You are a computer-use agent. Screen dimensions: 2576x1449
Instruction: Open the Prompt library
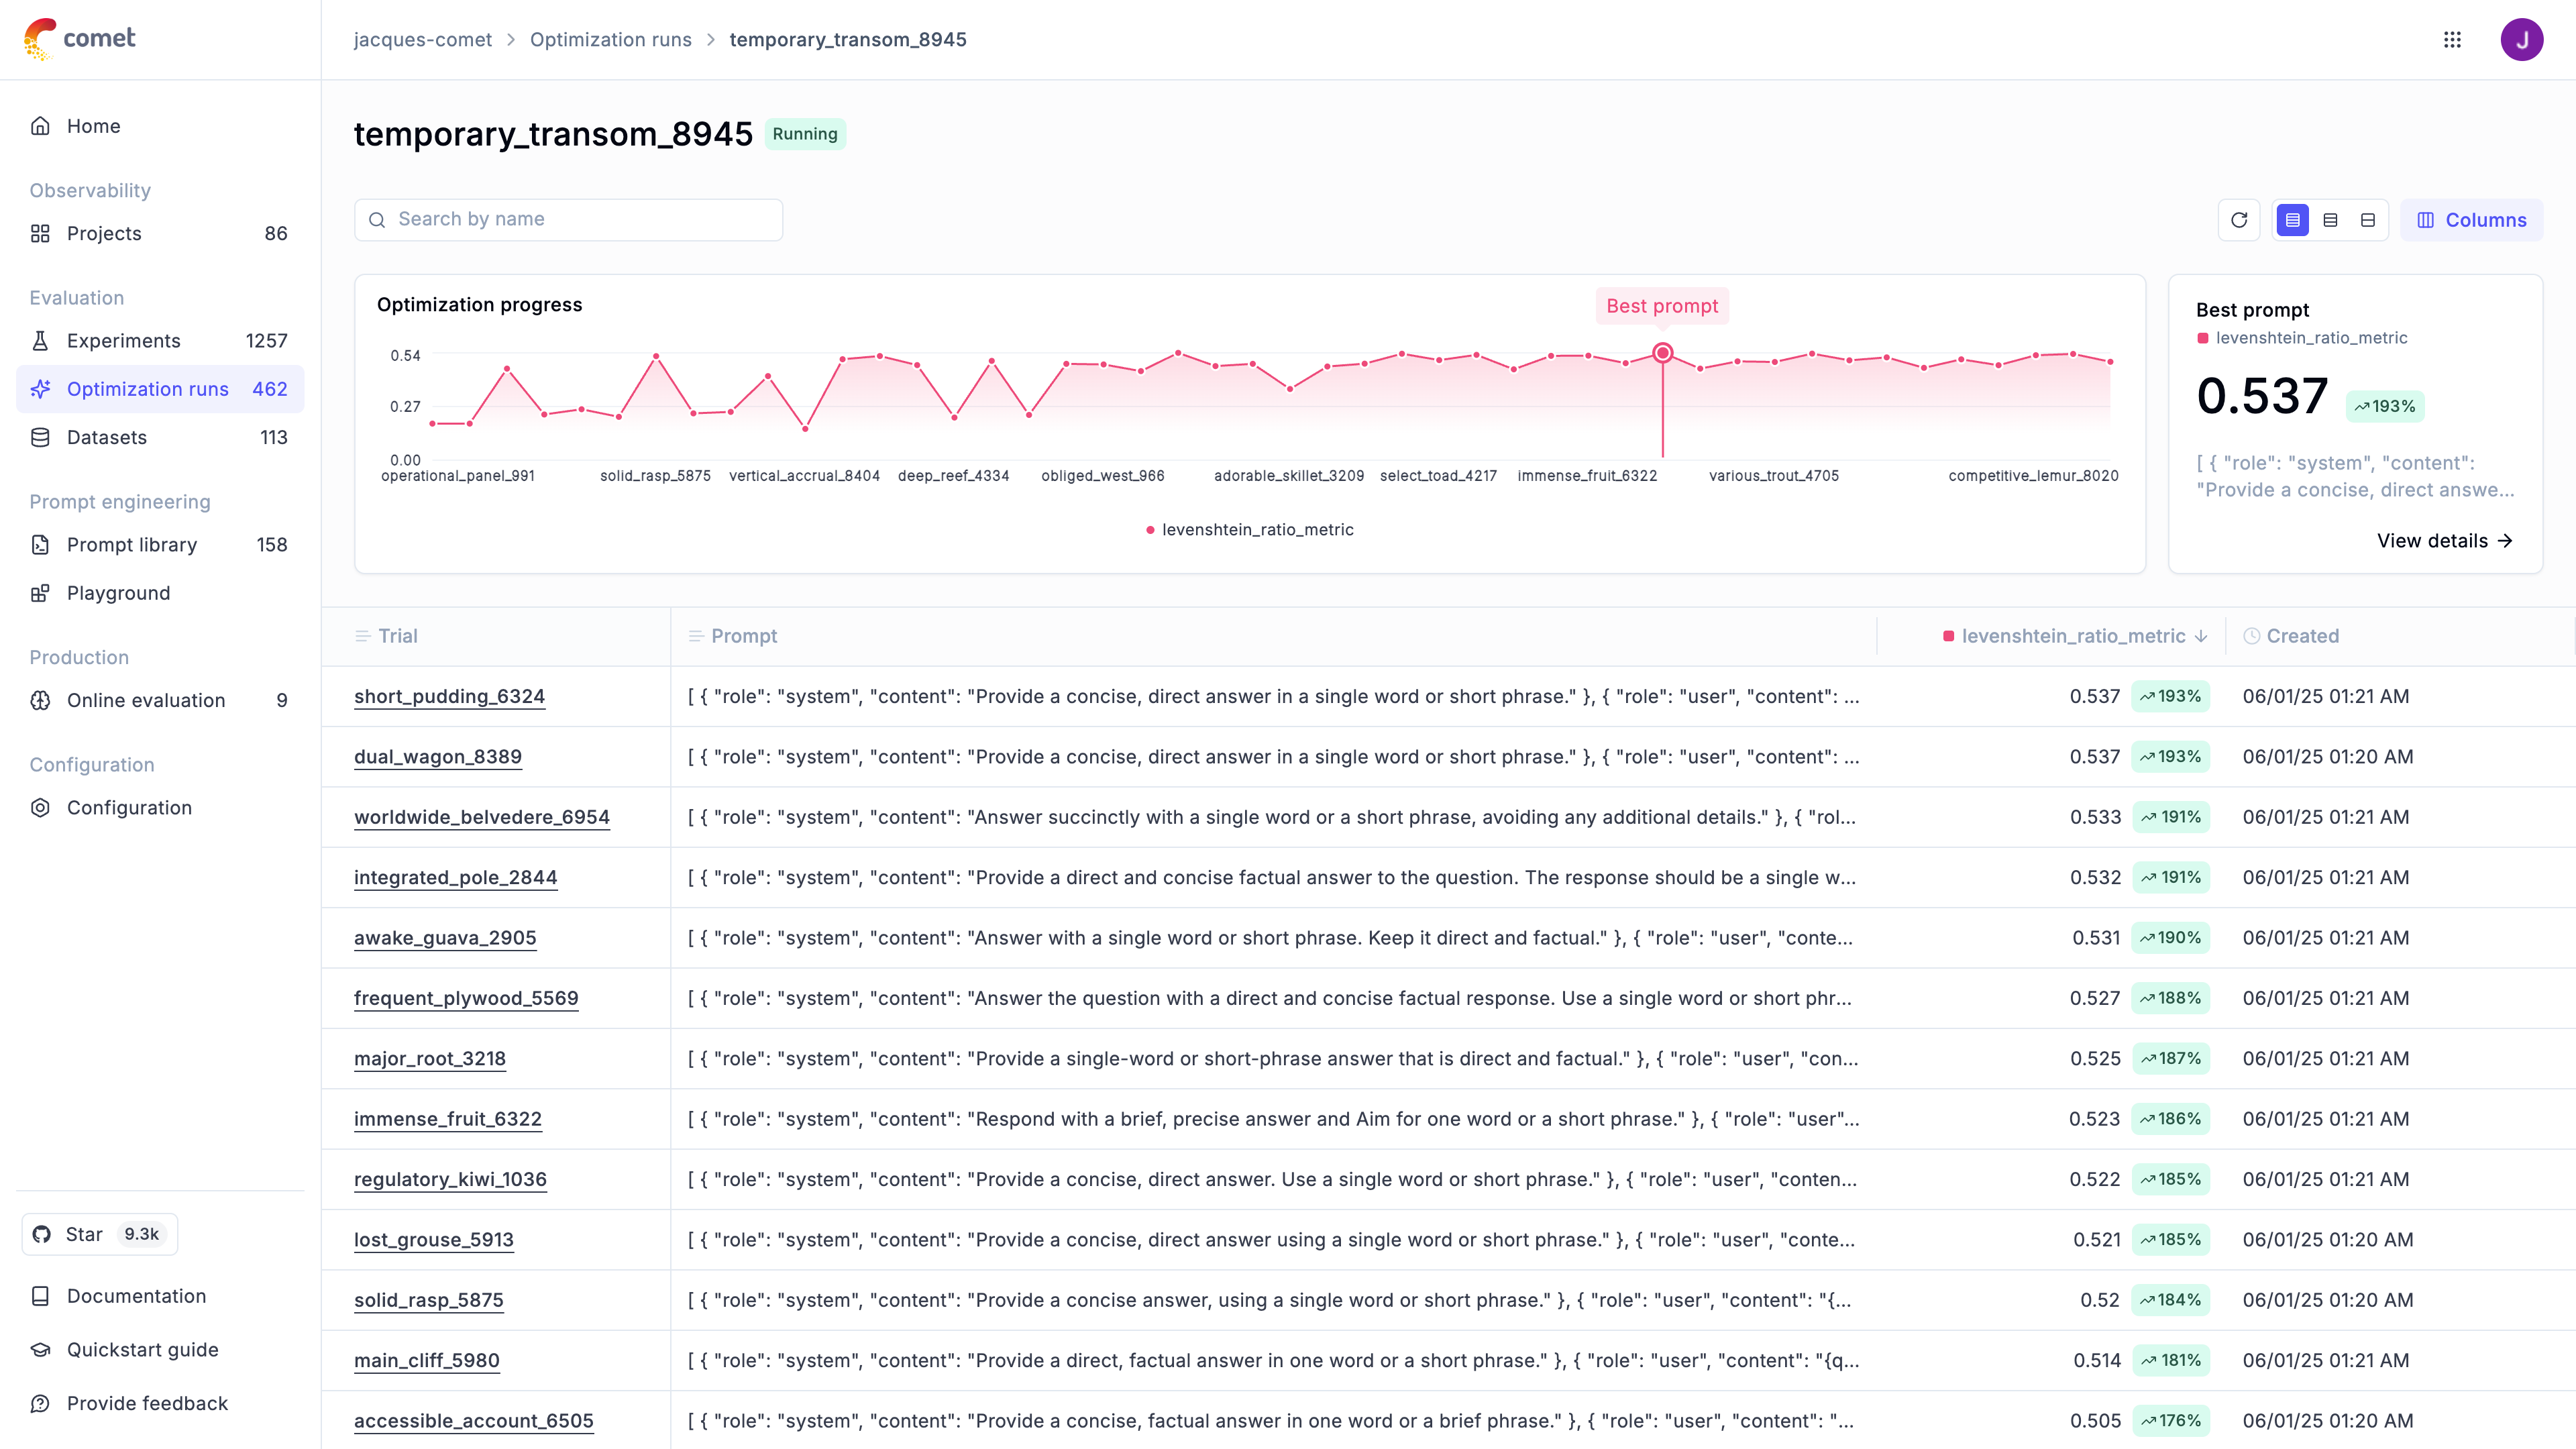point(131,545)
